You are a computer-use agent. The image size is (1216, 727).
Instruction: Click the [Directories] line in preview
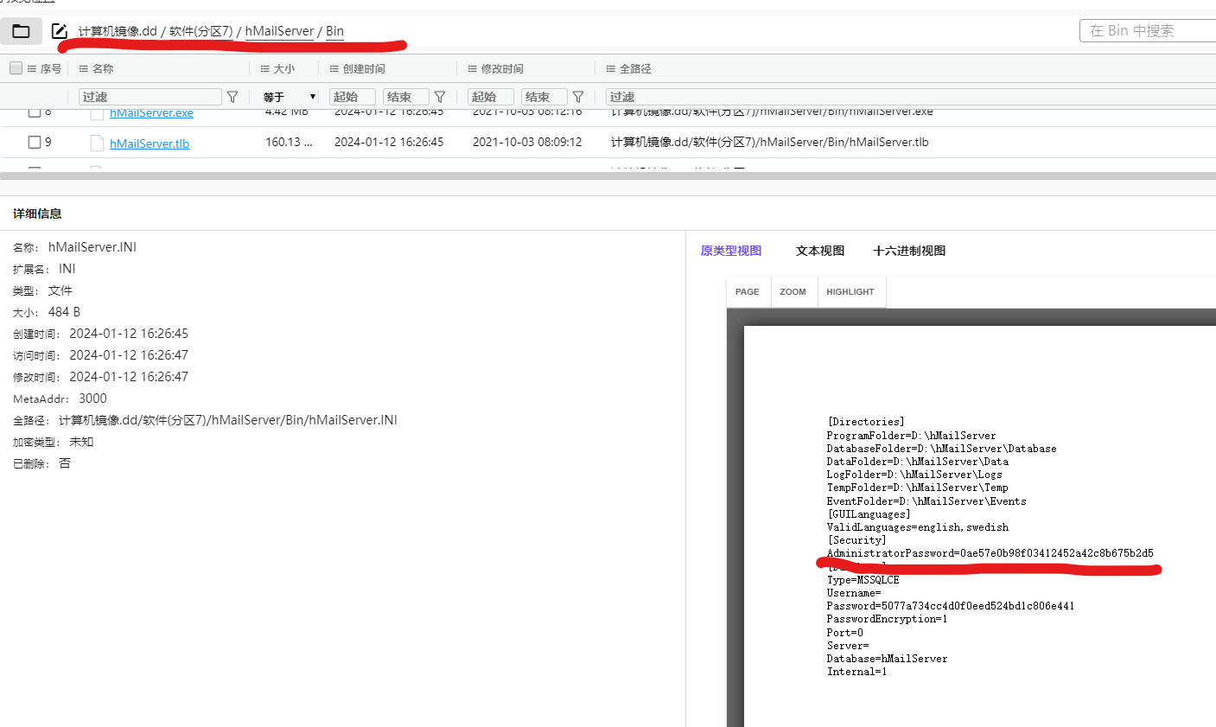point(865,422)
